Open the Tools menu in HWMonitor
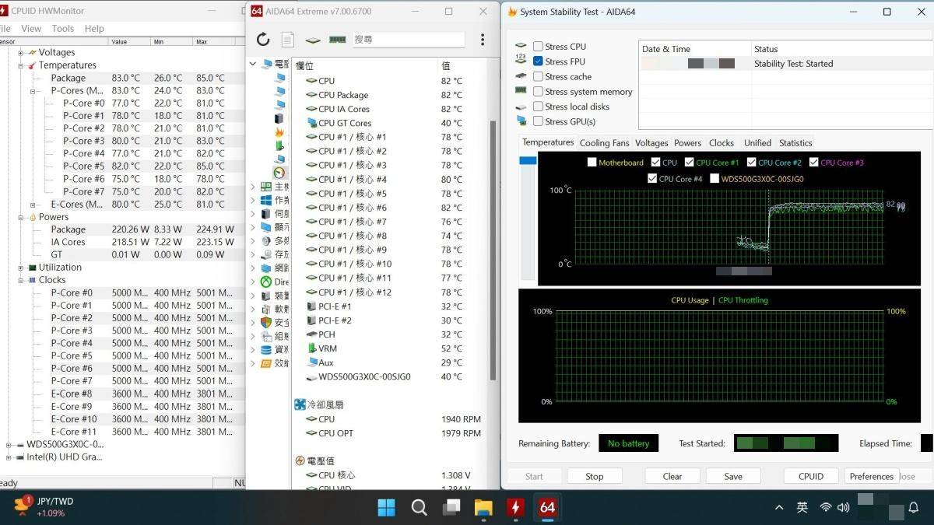 coord(63,29)
